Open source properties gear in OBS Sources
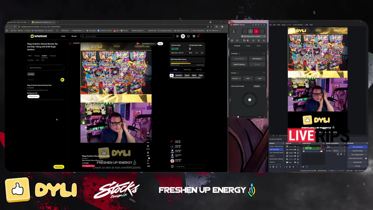The image size is (373, 210). click(293, 167)
